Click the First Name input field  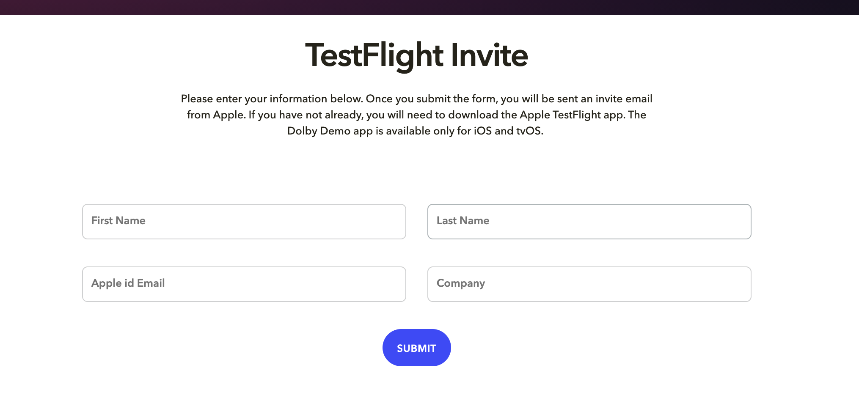click(244, 222)
